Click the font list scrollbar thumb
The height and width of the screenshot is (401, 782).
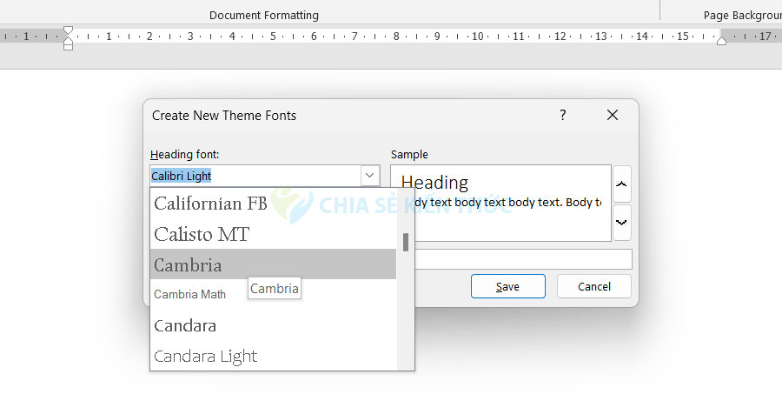pos(406,242)
